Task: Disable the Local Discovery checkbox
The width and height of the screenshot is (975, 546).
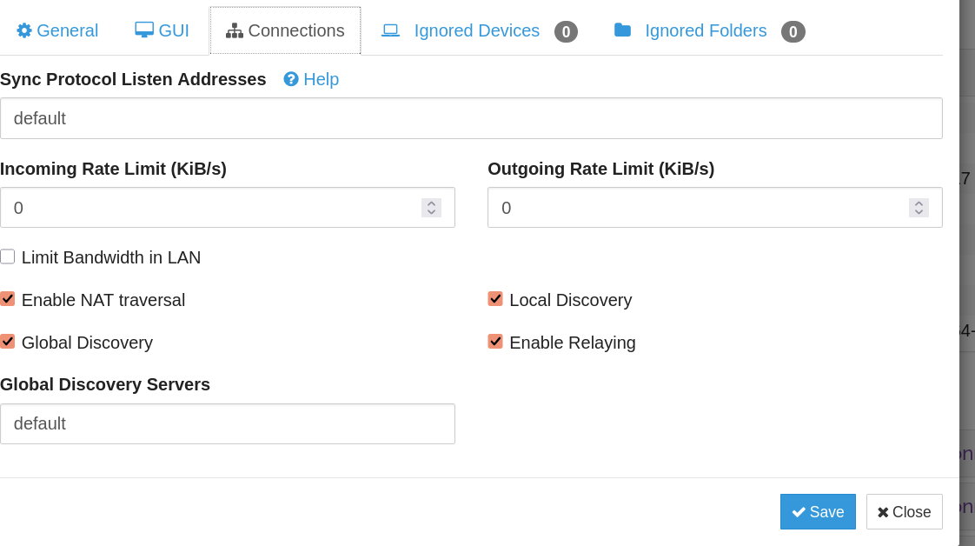Action: coord(495,299)
